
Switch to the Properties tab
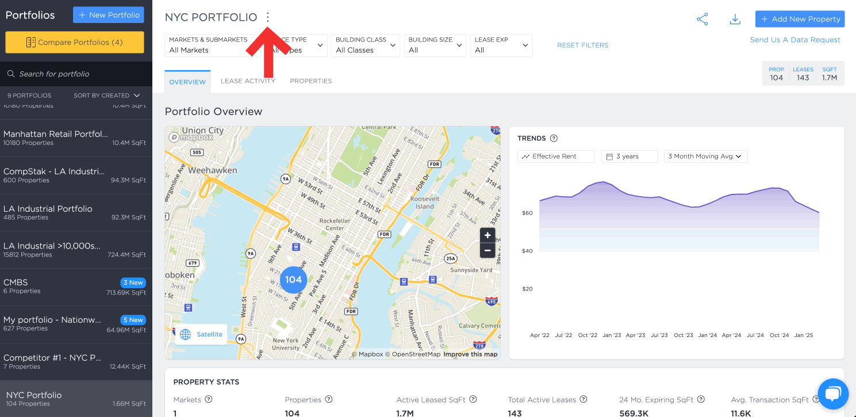coord(311,81)
